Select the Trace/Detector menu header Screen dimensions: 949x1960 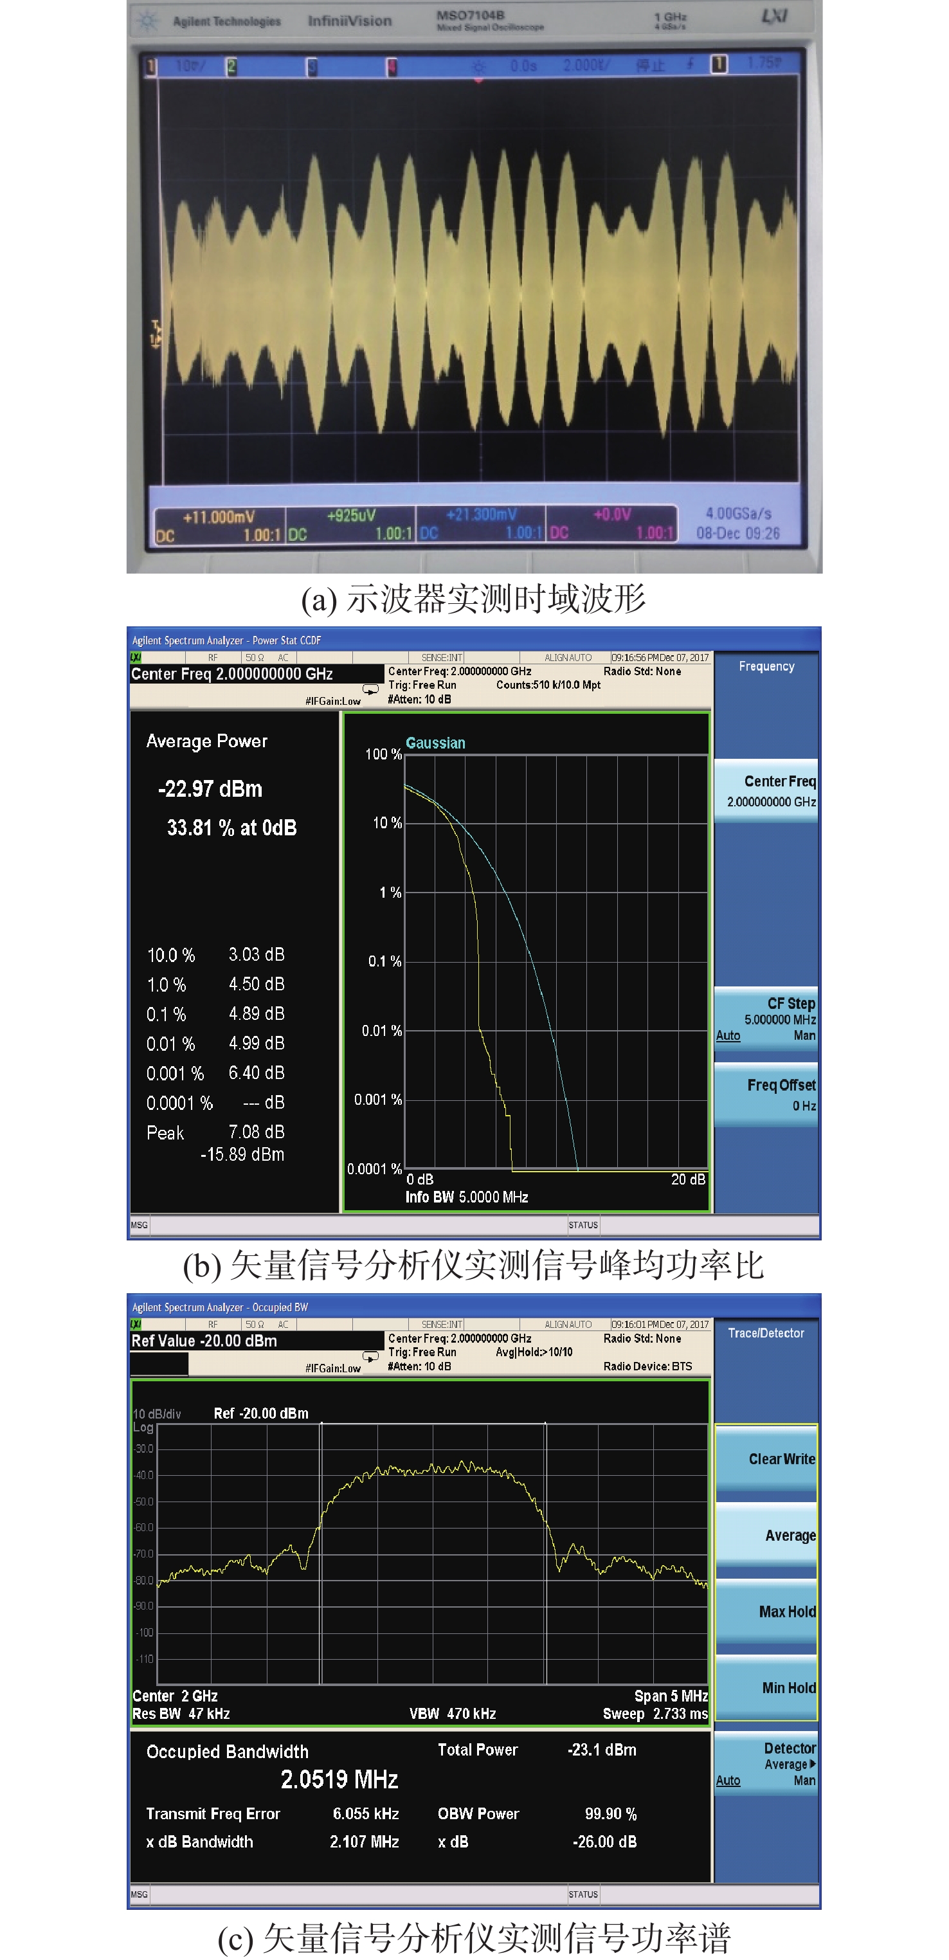pyautogui.click(x=766, y=1333)
